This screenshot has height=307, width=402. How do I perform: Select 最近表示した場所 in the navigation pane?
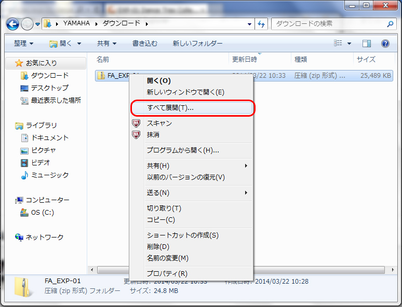pyautogui.click(x=56, y=101)
